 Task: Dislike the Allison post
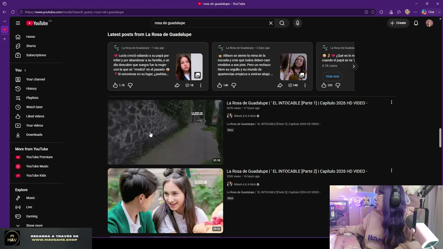click(x=234, y=85)
